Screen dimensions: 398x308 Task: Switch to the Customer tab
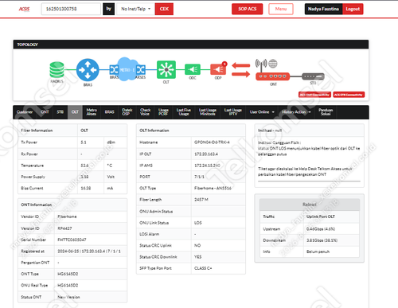click(25, 112)
